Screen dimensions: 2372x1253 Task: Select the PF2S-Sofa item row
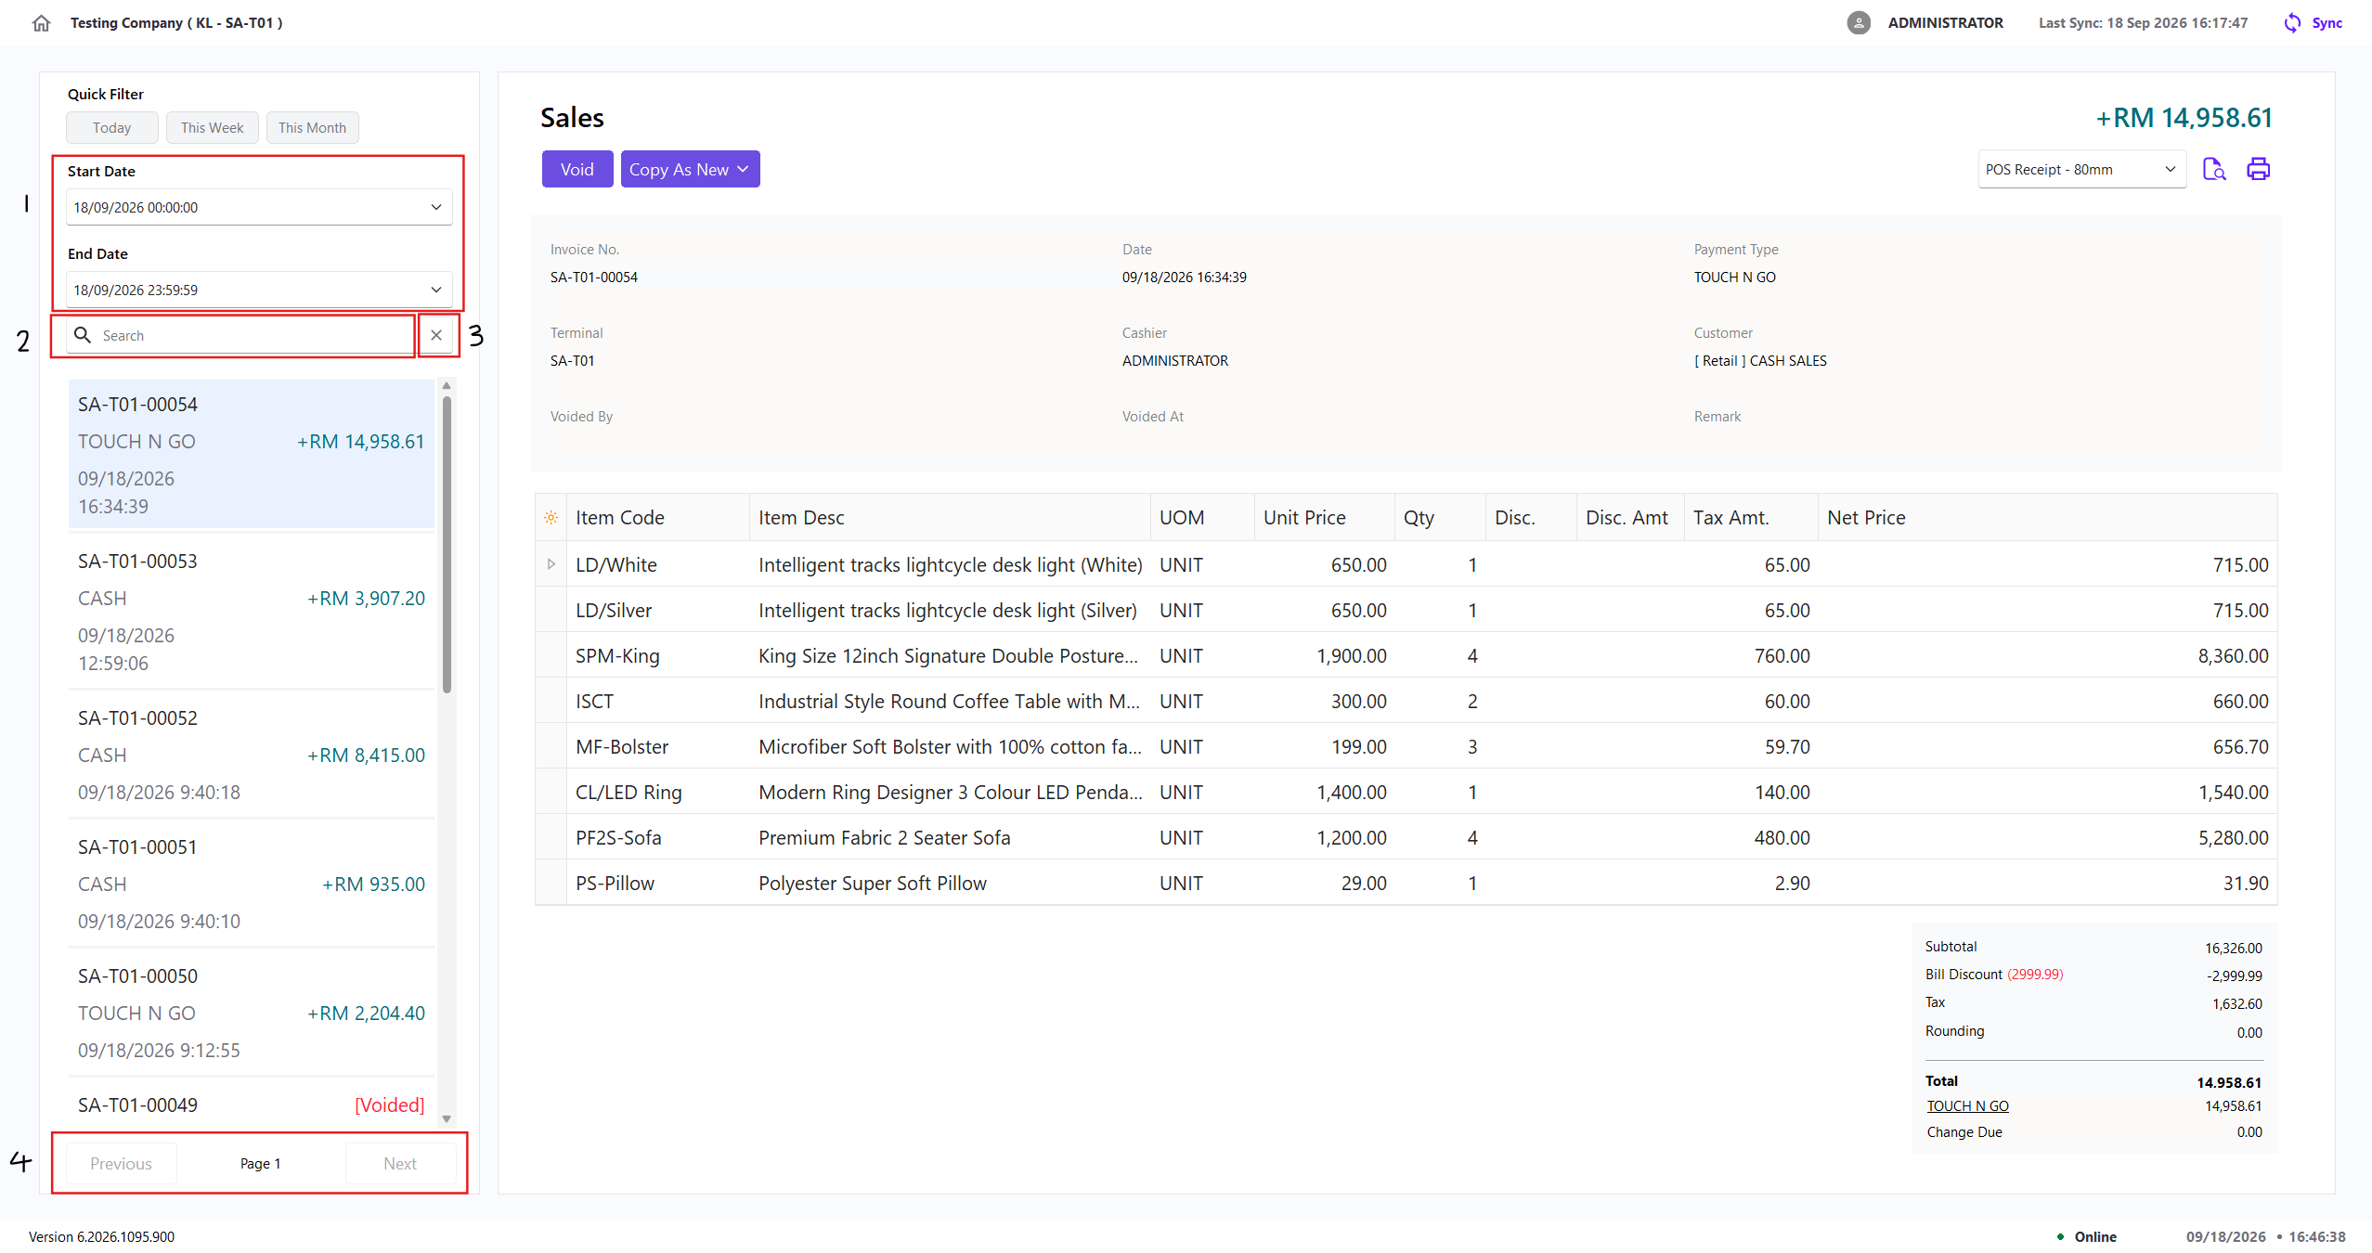tap(1406, 837)
